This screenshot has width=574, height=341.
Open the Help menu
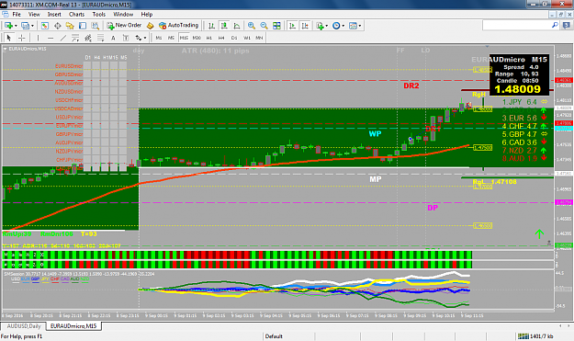pos(147,15)
